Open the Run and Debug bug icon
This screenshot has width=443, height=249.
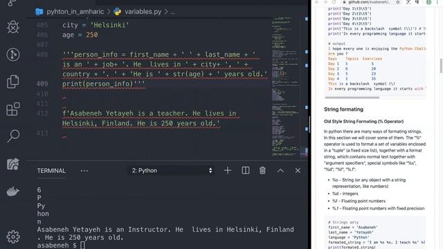(13, 27)
